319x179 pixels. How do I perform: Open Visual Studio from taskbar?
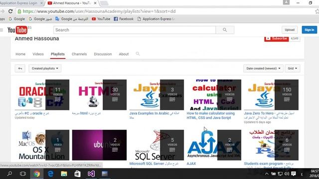pos(91,174)
